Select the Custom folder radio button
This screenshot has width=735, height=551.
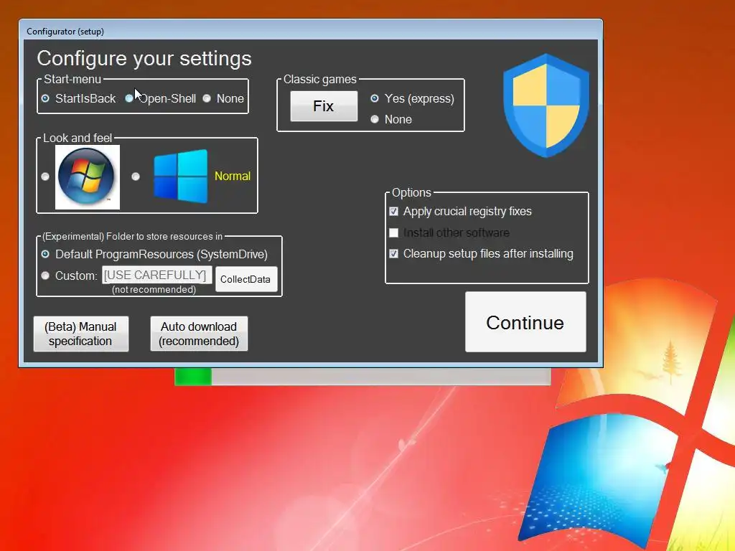coord(45,275)
